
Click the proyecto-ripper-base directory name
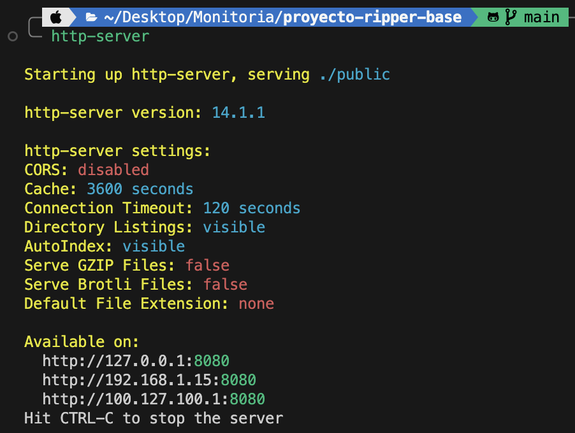coord(372,17)
